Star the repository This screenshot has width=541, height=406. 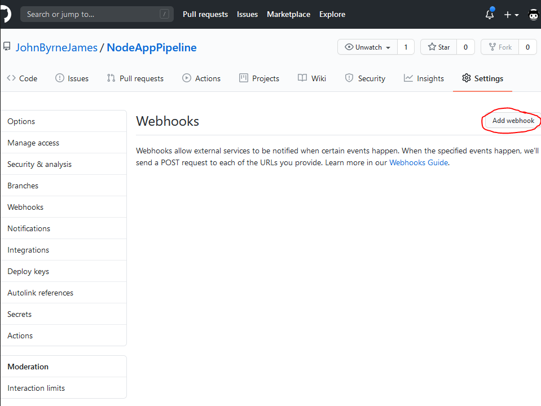438,47
